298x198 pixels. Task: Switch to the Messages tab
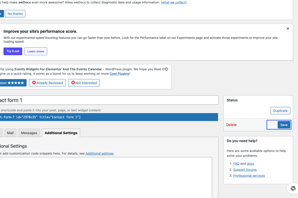[29, 133]
